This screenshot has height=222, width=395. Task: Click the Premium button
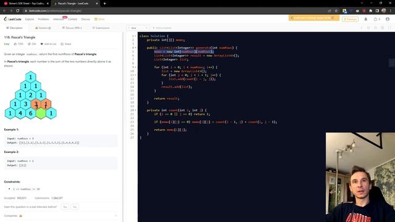[x=350, y=19]
